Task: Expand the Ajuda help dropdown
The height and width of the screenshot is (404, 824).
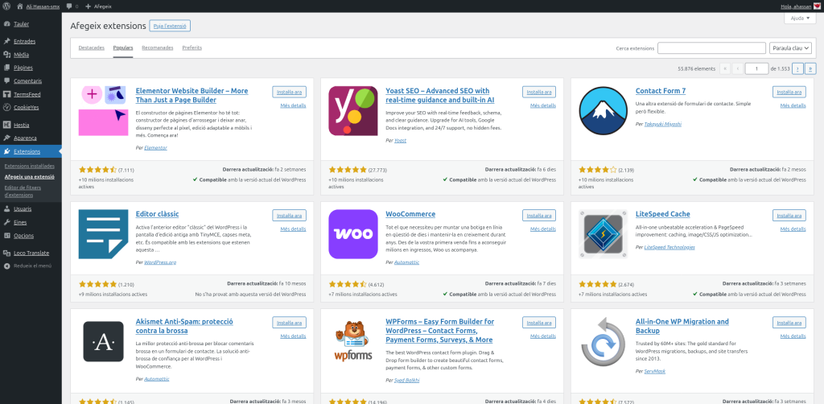Action: point(800,18)
